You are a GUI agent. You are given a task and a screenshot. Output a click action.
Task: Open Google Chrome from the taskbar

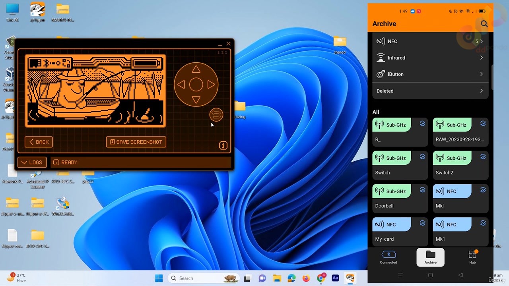(321, 278)
